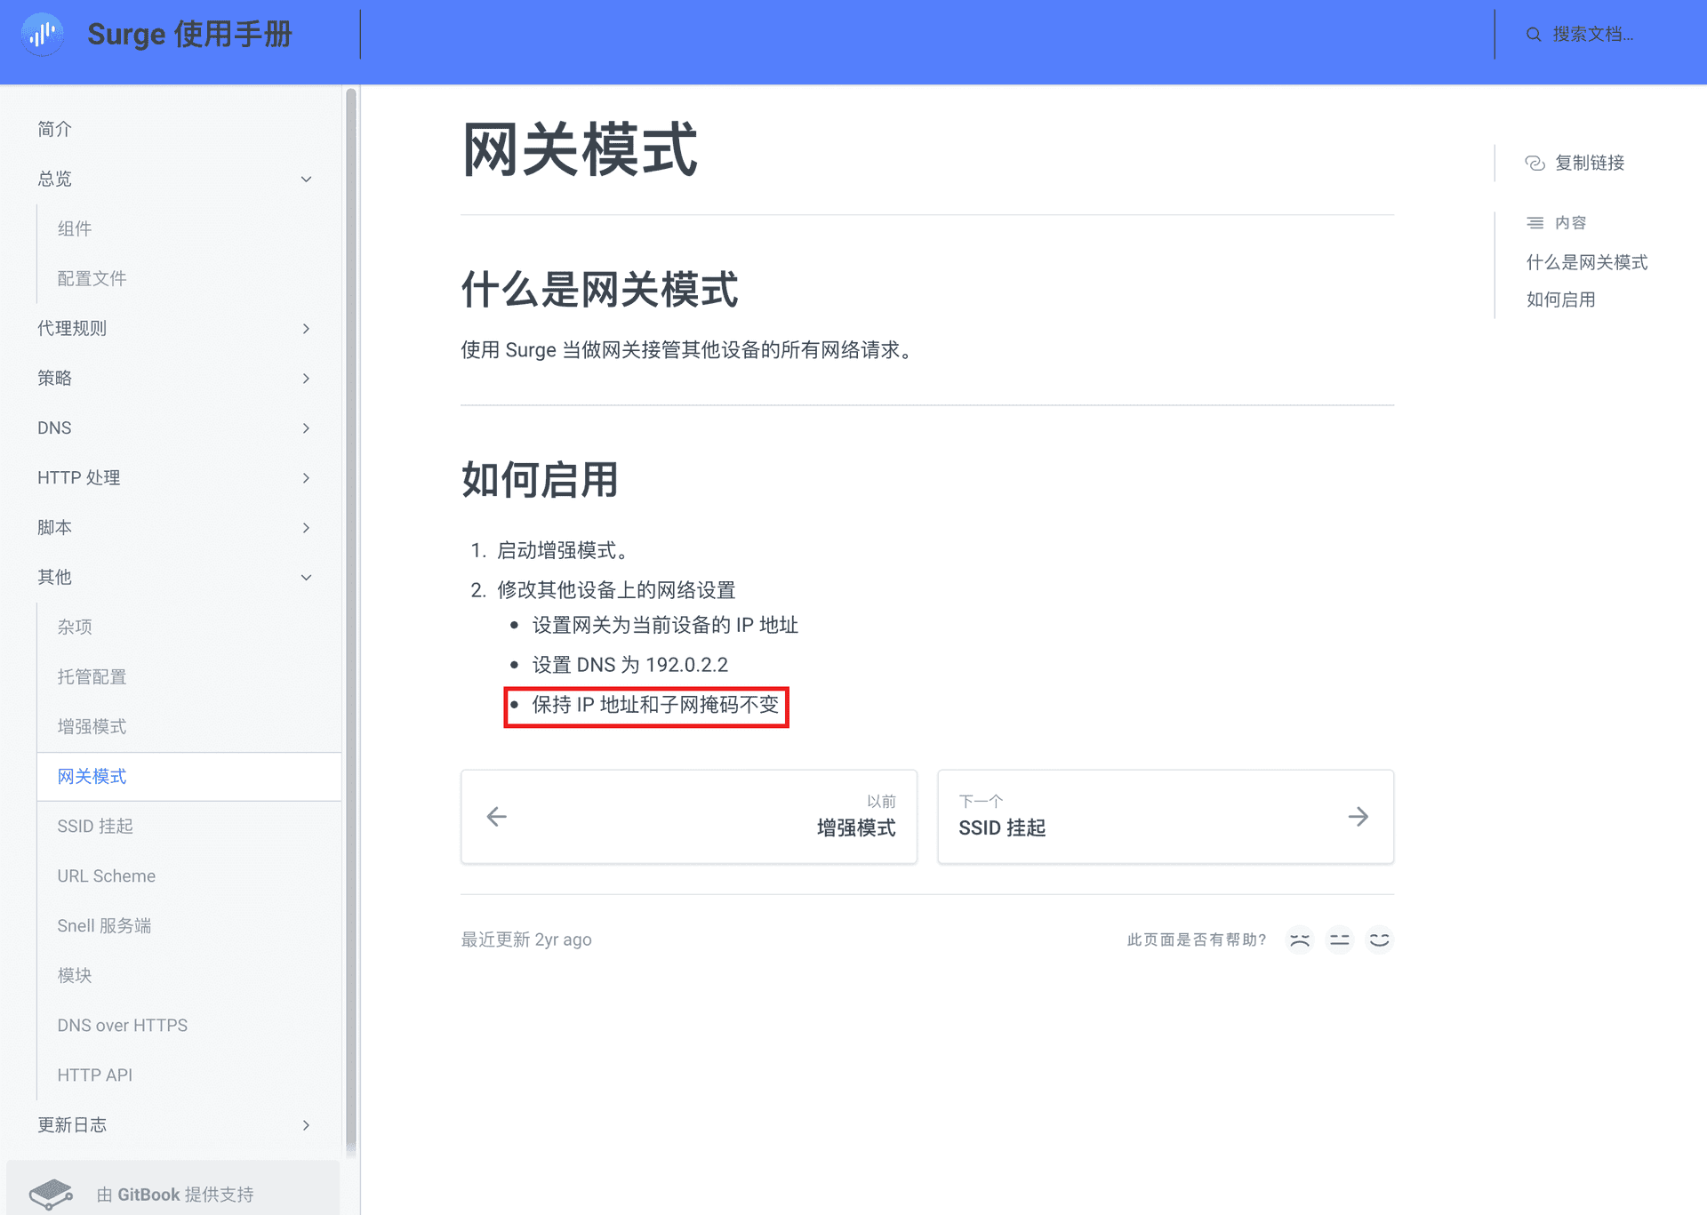Click the GitBook book icon
The width and height of the screenshot is (1707, 1215).
pos(52,1193)
